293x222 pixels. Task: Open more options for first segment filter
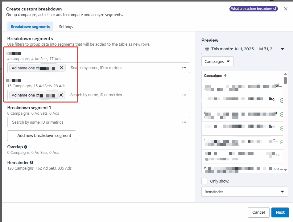coord(184,68)
